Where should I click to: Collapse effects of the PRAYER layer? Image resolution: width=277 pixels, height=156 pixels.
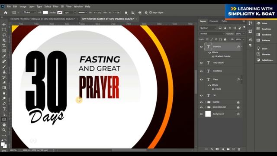click(x=242, y=47)
